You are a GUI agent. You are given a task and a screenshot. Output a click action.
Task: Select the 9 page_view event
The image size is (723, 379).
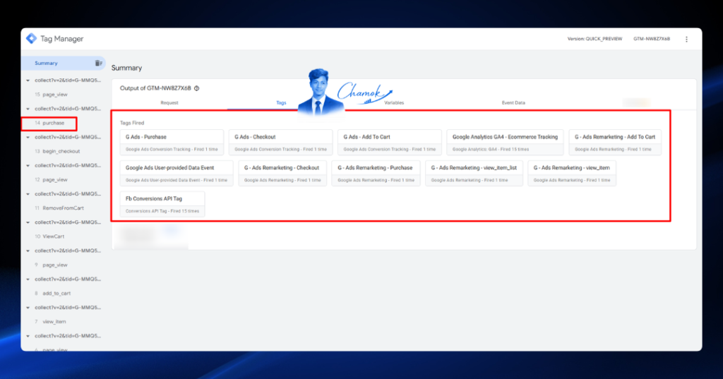pyautogui.click(x=51, y=265)
